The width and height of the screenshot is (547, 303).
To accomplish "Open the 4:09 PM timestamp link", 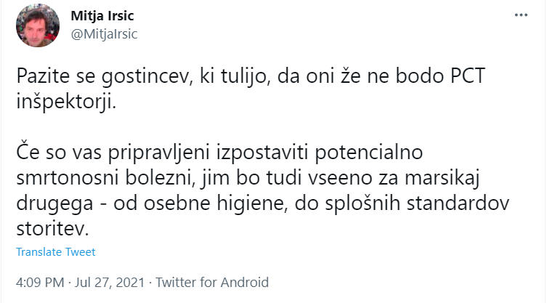I will [x=40, y=282].
